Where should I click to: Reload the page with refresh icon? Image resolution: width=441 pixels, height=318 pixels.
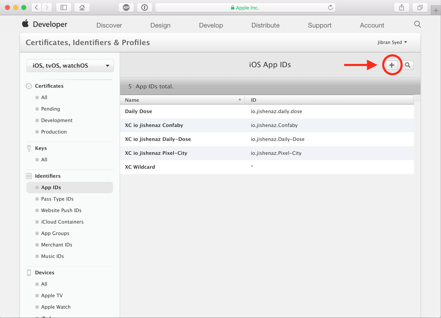point(331,8)
